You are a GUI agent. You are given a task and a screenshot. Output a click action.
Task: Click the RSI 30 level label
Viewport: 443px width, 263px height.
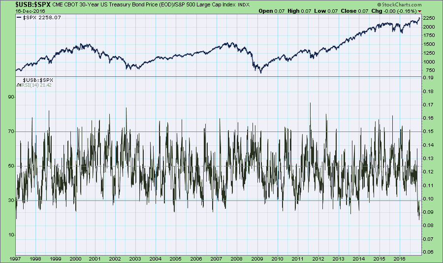click(11, 200)
